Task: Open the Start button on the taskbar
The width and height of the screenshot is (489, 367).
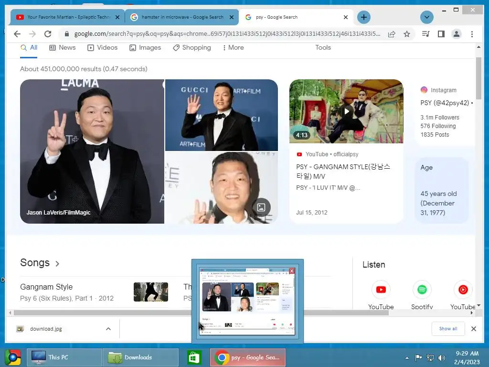Action: [x=13, y=357]
